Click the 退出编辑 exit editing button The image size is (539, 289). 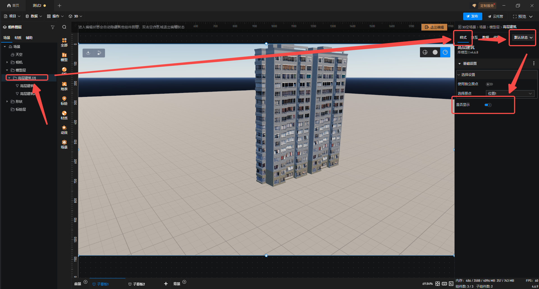(434, 27)
